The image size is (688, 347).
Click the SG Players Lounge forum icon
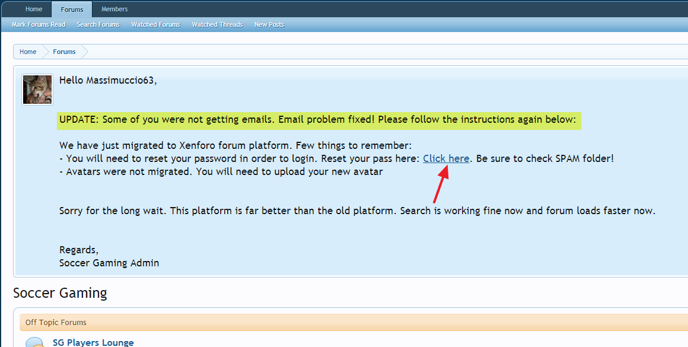pos(35,342)
